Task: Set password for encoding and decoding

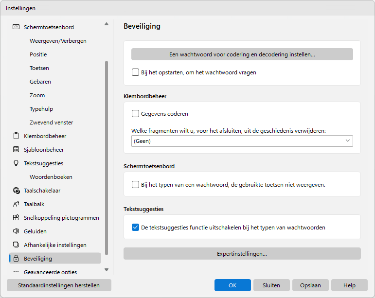Action: [242, 54]
